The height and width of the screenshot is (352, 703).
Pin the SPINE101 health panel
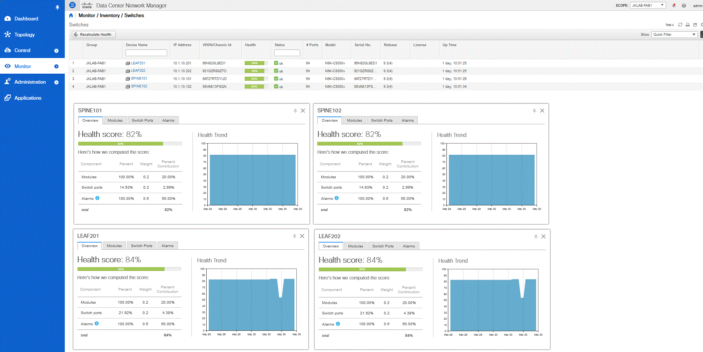[x=295, y=111]
